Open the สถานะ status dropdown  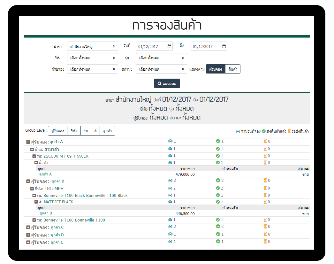click(x=161, y=69)
